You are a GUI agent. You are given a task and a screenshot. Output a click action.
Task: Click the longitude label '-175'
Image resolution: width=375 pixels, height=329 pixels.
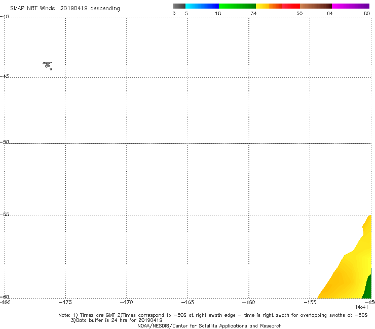tap(65, 303)
